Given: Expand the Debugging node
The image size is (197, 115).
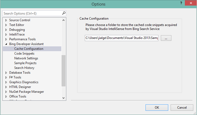Looking at the screenshot, I should click(x=6, y=30).
